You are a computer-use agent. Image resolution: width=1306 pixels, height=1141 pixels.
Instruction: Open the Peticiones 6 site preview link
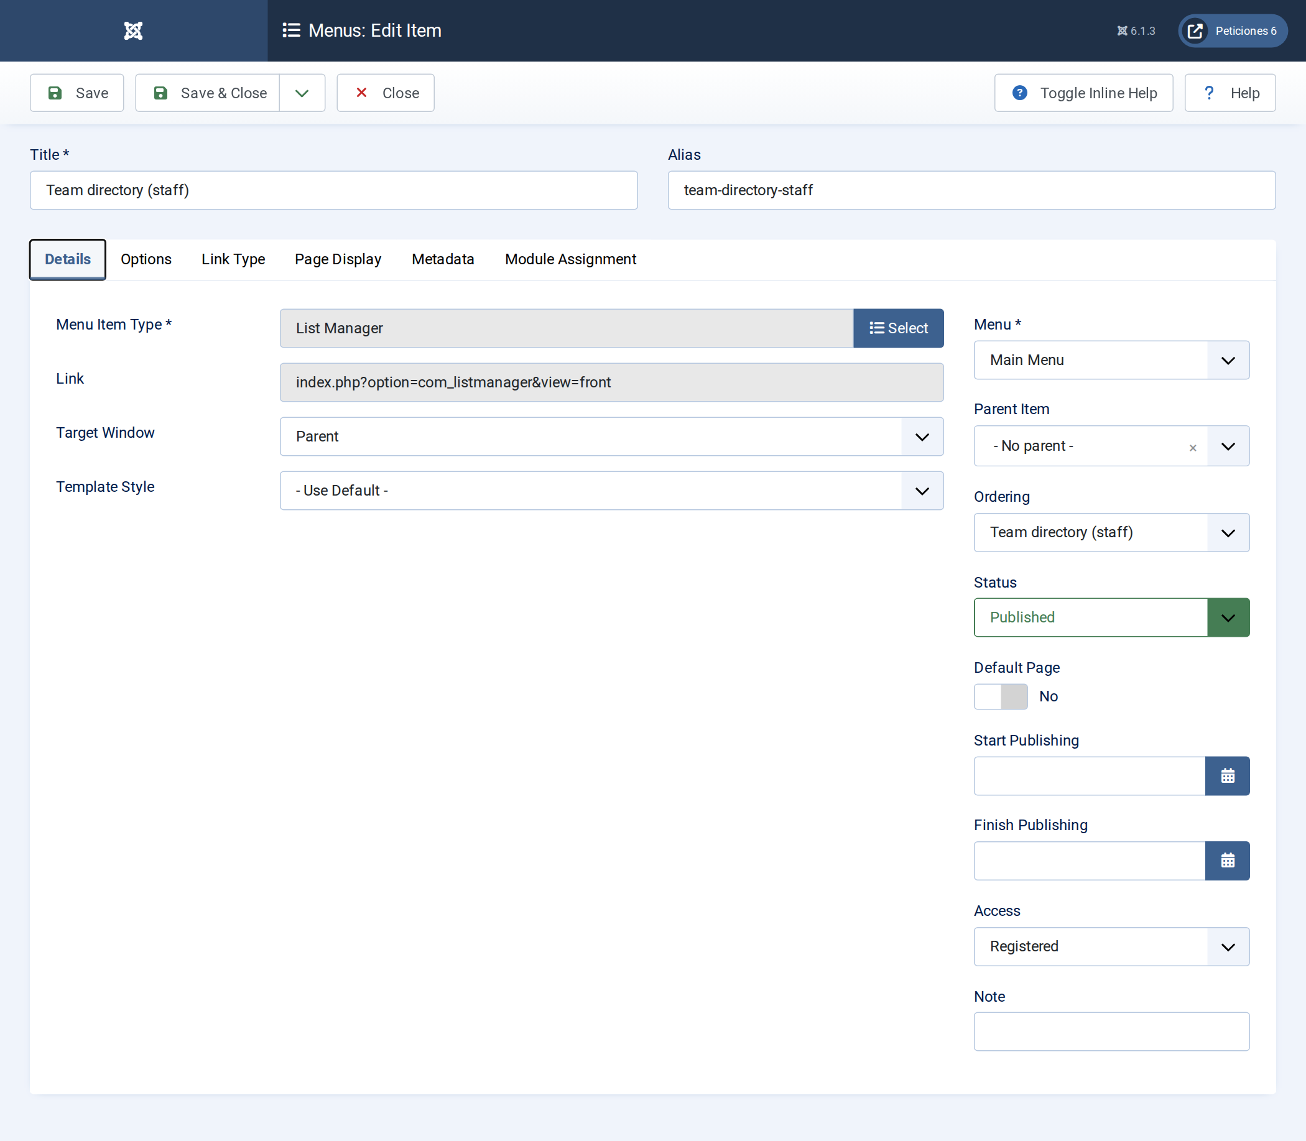tap(1233, 30)
